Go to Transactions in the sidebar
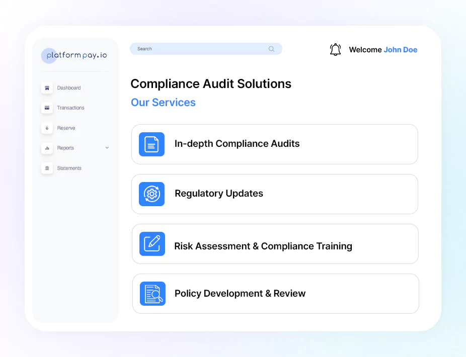466x357 pixels. [x=71, y=108]
